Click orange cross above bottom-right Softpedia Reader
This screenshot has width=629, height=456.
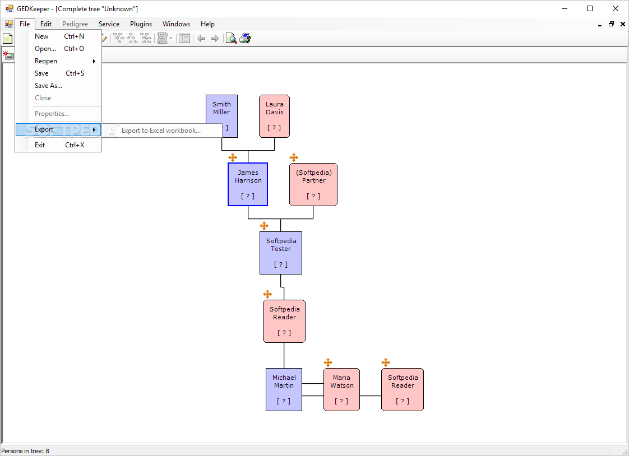pyautogui.click(x=386, y=362)
